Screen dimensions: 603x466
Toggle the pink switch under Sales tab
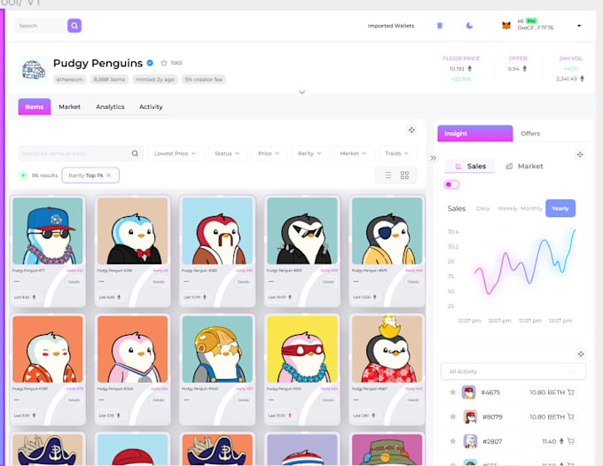(x=451, y=184)
